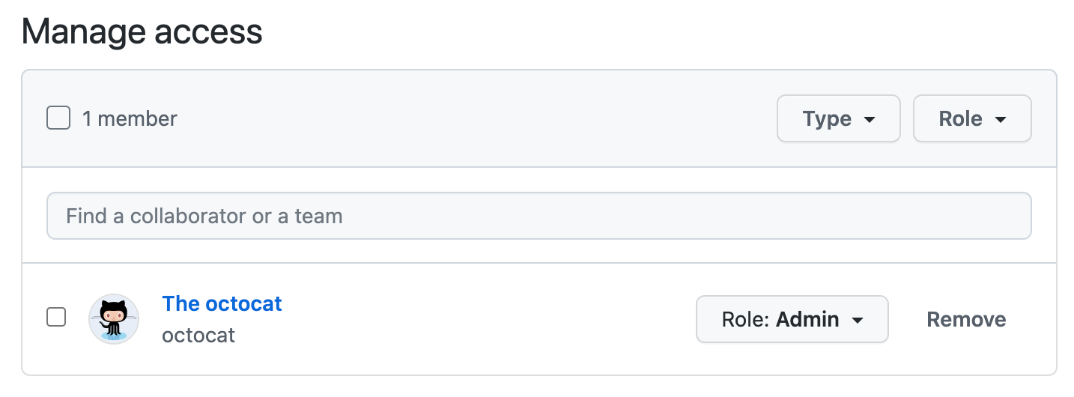Viewport: 1074px width, 397px height.
Task: Click the Manage access heading
Action: [142, 33]
